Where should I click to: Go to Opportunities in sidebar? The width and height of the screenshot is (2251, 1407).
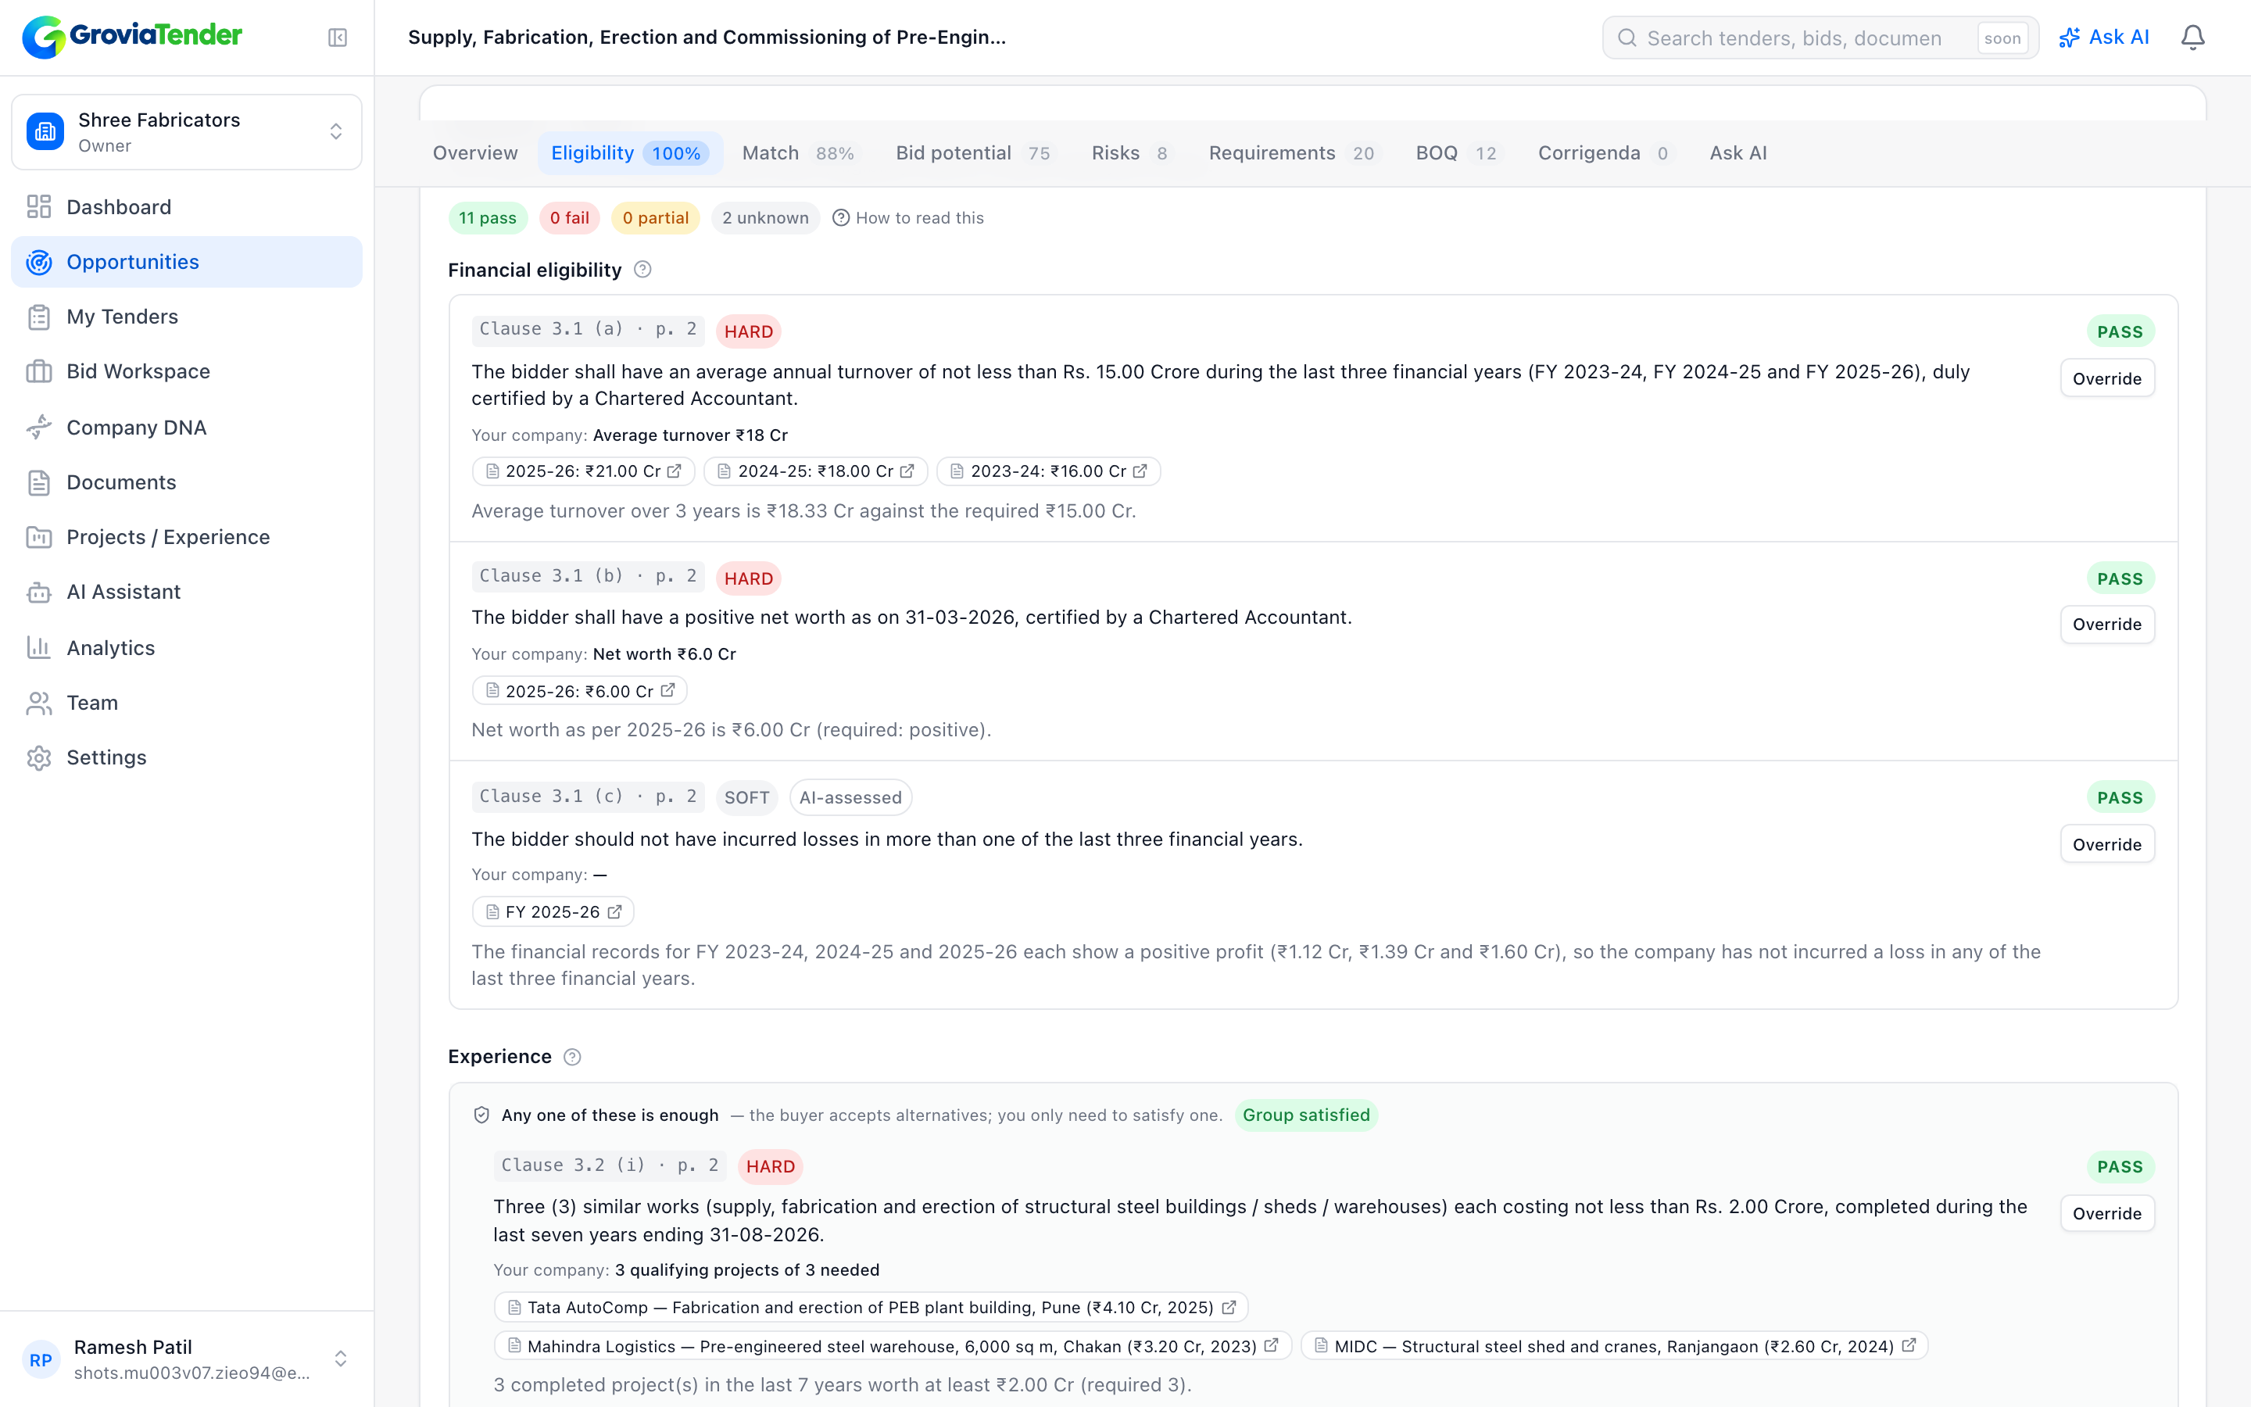coord(187,262)
